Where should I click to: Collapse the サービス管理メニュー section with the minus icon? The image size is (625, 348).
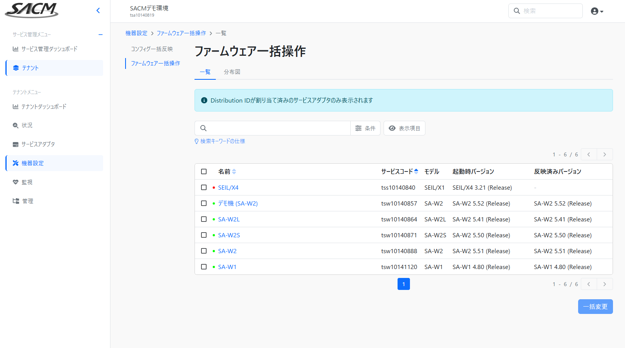[100, 34]
